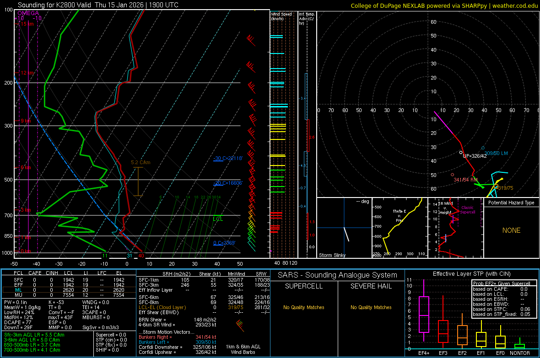This screenshot has height=358, width=540.
Task: Select the based on STPC probability row
Action: (502, 309)
